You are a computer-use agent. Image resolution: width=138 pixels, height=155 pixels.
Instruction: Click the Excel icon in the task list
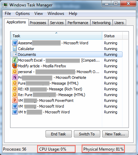(x=15, y=60)
